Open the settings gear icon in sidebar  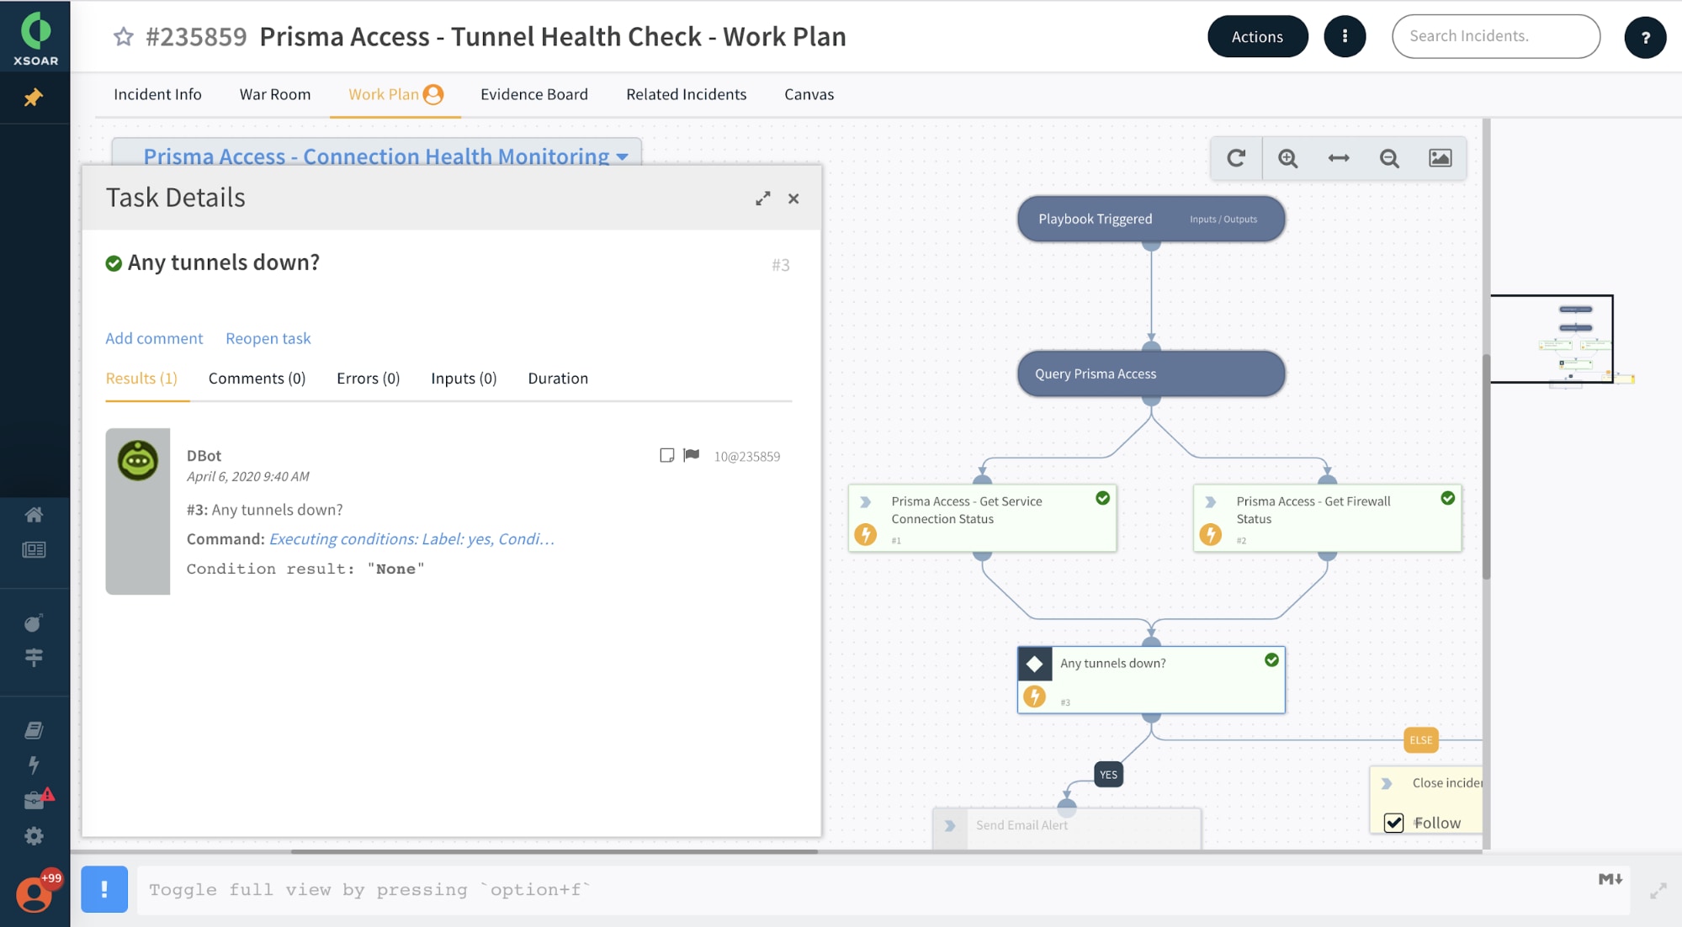34,836
